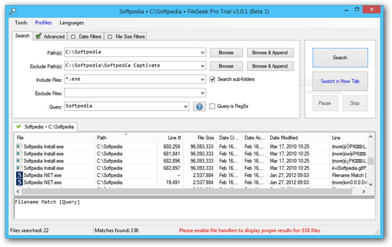The height and width of the screenshot is (247, 392).
Task: Toggle the Advanced tab checkmark
Action: point(39,36)
